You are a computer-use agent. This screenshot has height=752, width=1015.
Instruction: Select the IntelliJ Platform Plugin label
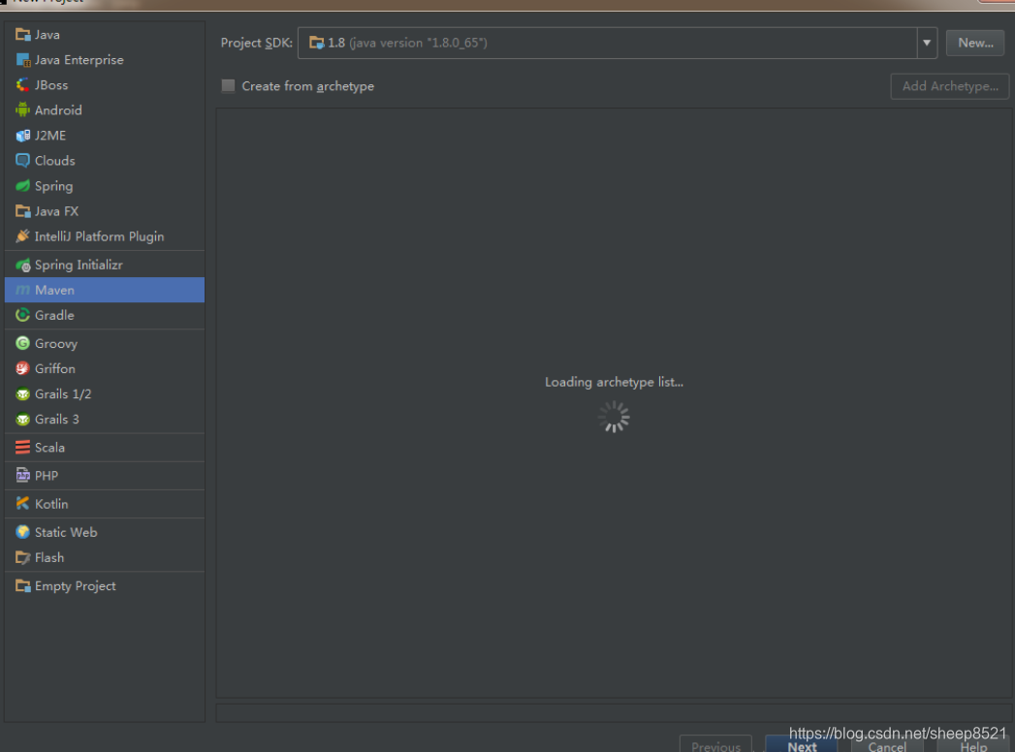99,236
